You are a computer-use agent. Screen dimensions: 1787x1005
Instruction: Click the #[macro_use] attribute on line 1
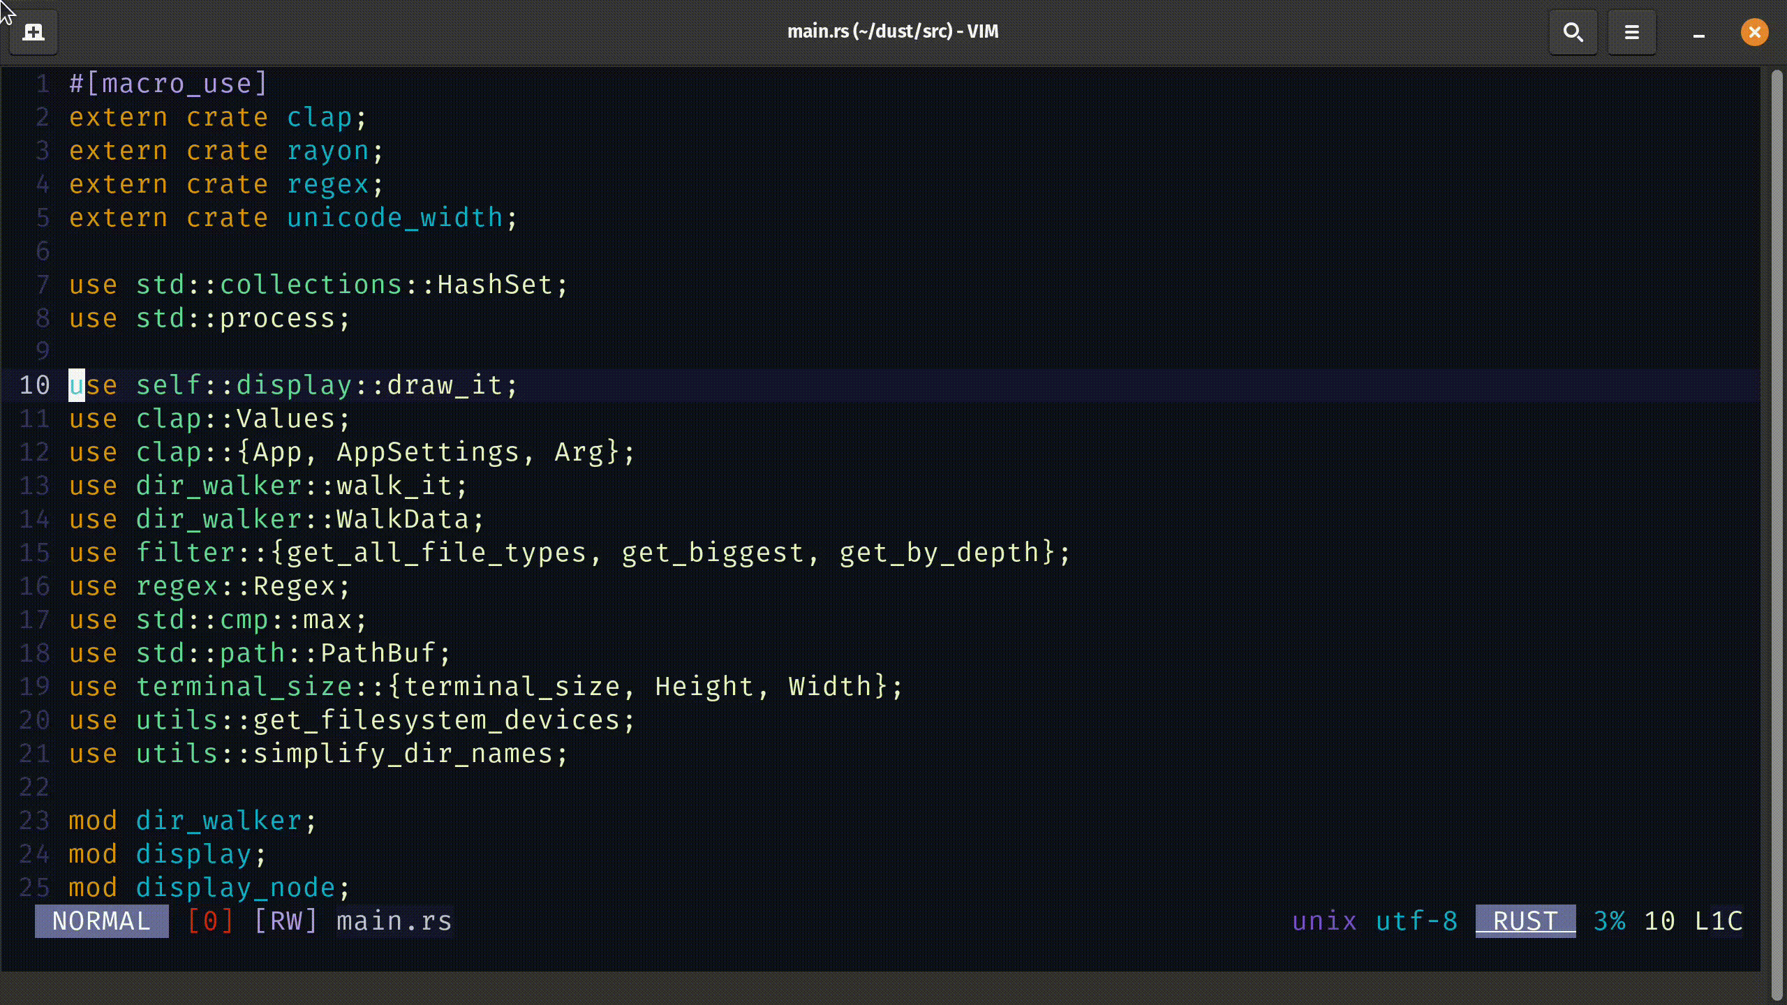click(x=168, y=83)
